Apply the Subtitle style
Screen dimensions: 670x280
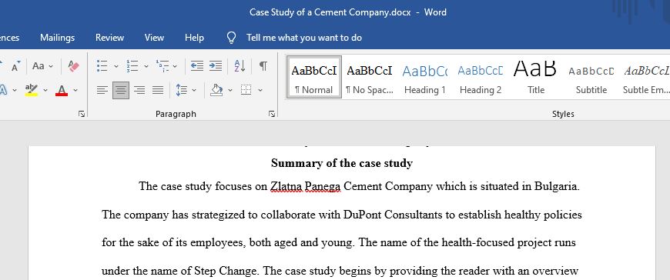tap(591, 77)
